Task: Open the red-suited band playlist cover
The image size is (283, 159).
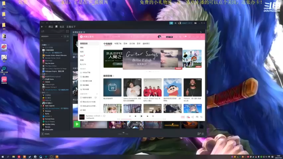Action: point(152,87)
